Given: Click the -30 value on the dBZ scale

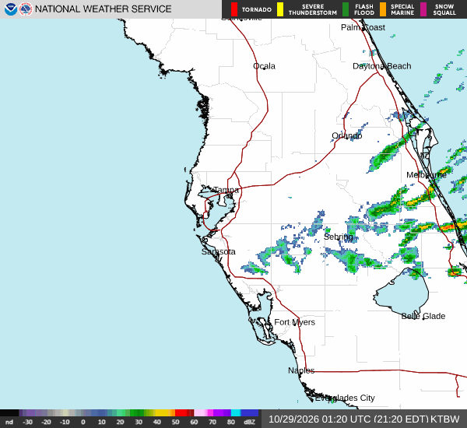Looking at the screenshot, I should (x=28, y=422).
